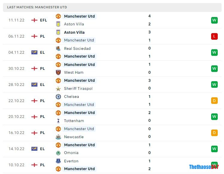The width and height of the screenshot is (224, 174).
Task: Click the D badge for Chelsea match
Action: pos(214,101)
